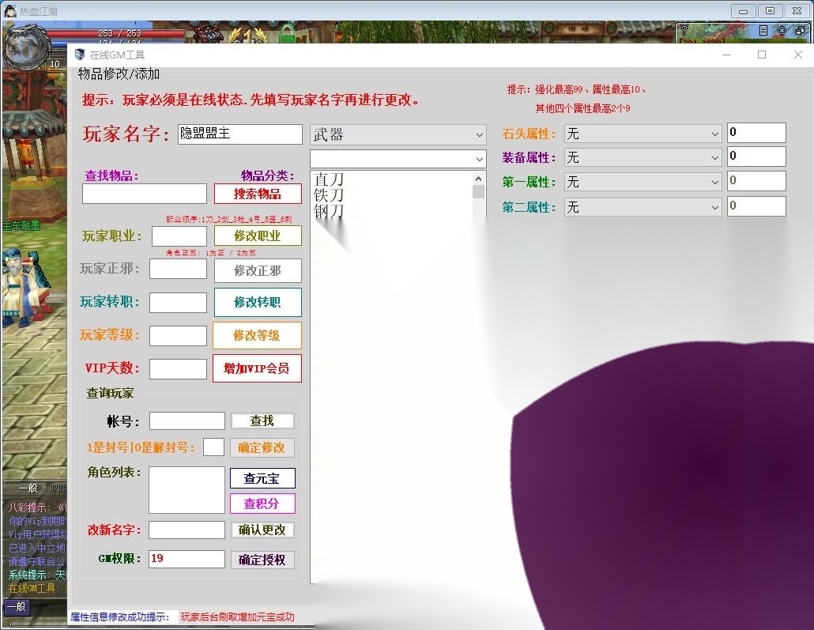Click the minimap help question mark icon
Image resolution: width=814 pixels, height=630 pixels.
(x=684, y=30)
